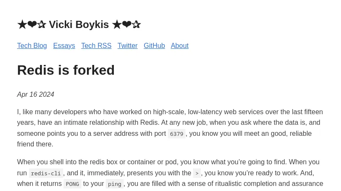Click the PONG inline code
The width and height of the screenshot is (341, 191).
click(72, 184)
